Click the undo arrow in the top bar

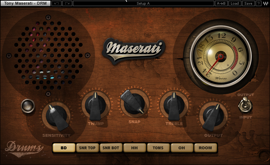click(57, 4)
